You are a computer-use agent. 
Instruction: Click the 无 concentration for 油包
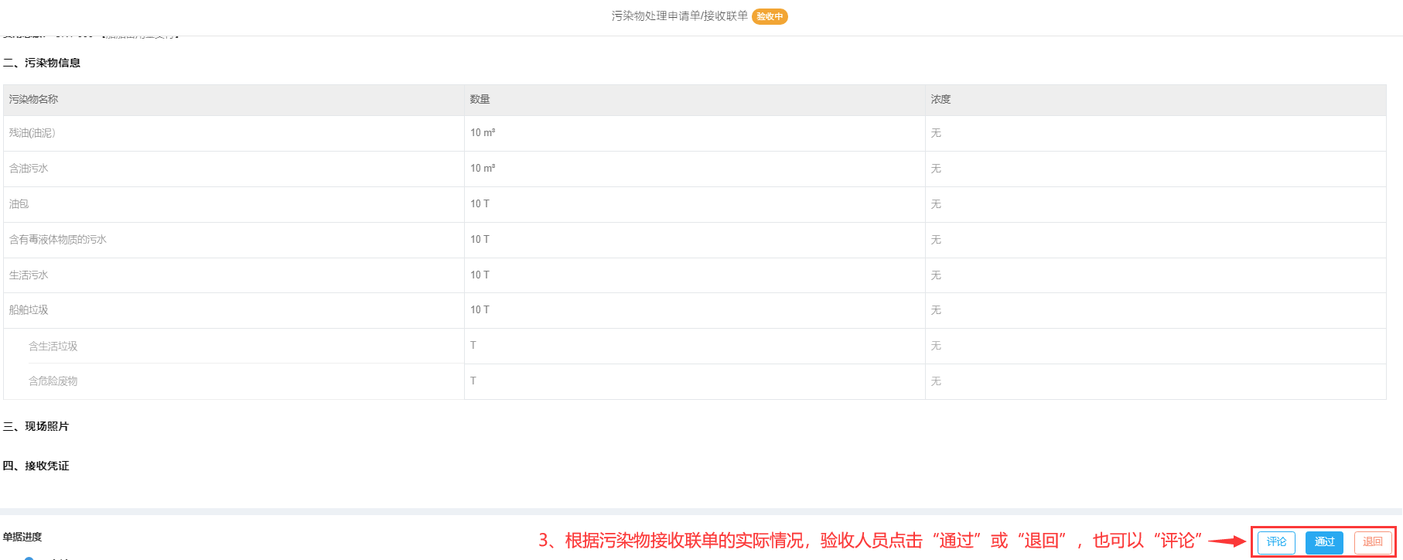(x=936, y=204)
